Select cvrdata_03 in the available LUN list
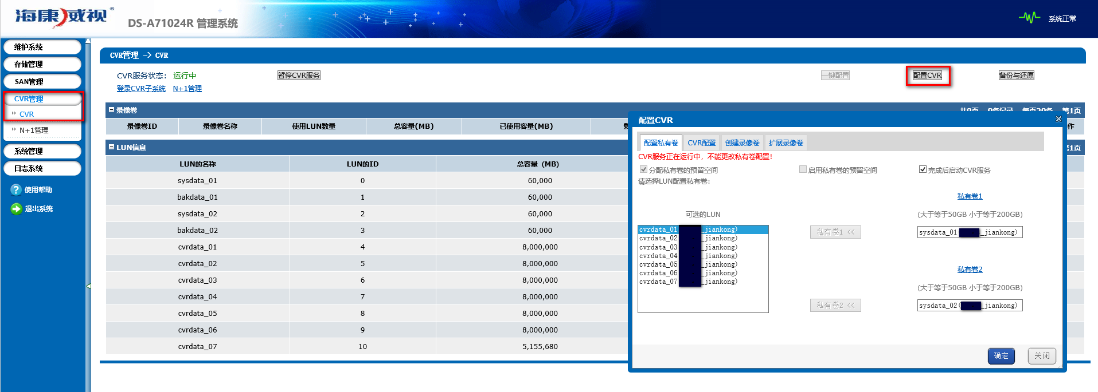1098x392 pixels. tap(703, 247)
